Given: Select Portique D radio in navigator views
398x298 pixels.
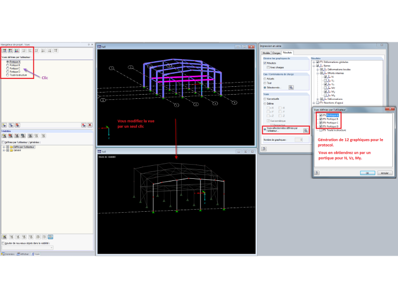Looking at the screenshot, I should [x=8, y=72].
